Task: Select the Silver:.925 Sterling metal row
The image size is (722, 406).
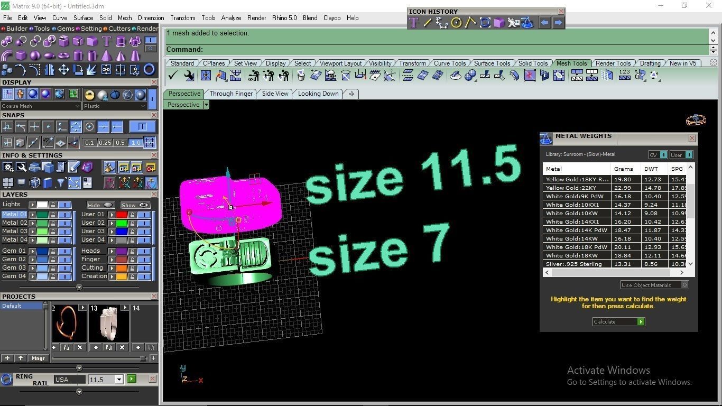Action: pyautogui.click(x=615, y=264)
